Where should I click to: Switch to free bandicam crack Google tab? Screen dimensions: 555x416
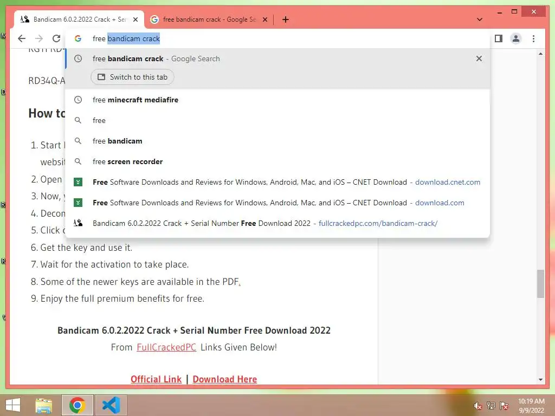(x=209, y=19)
